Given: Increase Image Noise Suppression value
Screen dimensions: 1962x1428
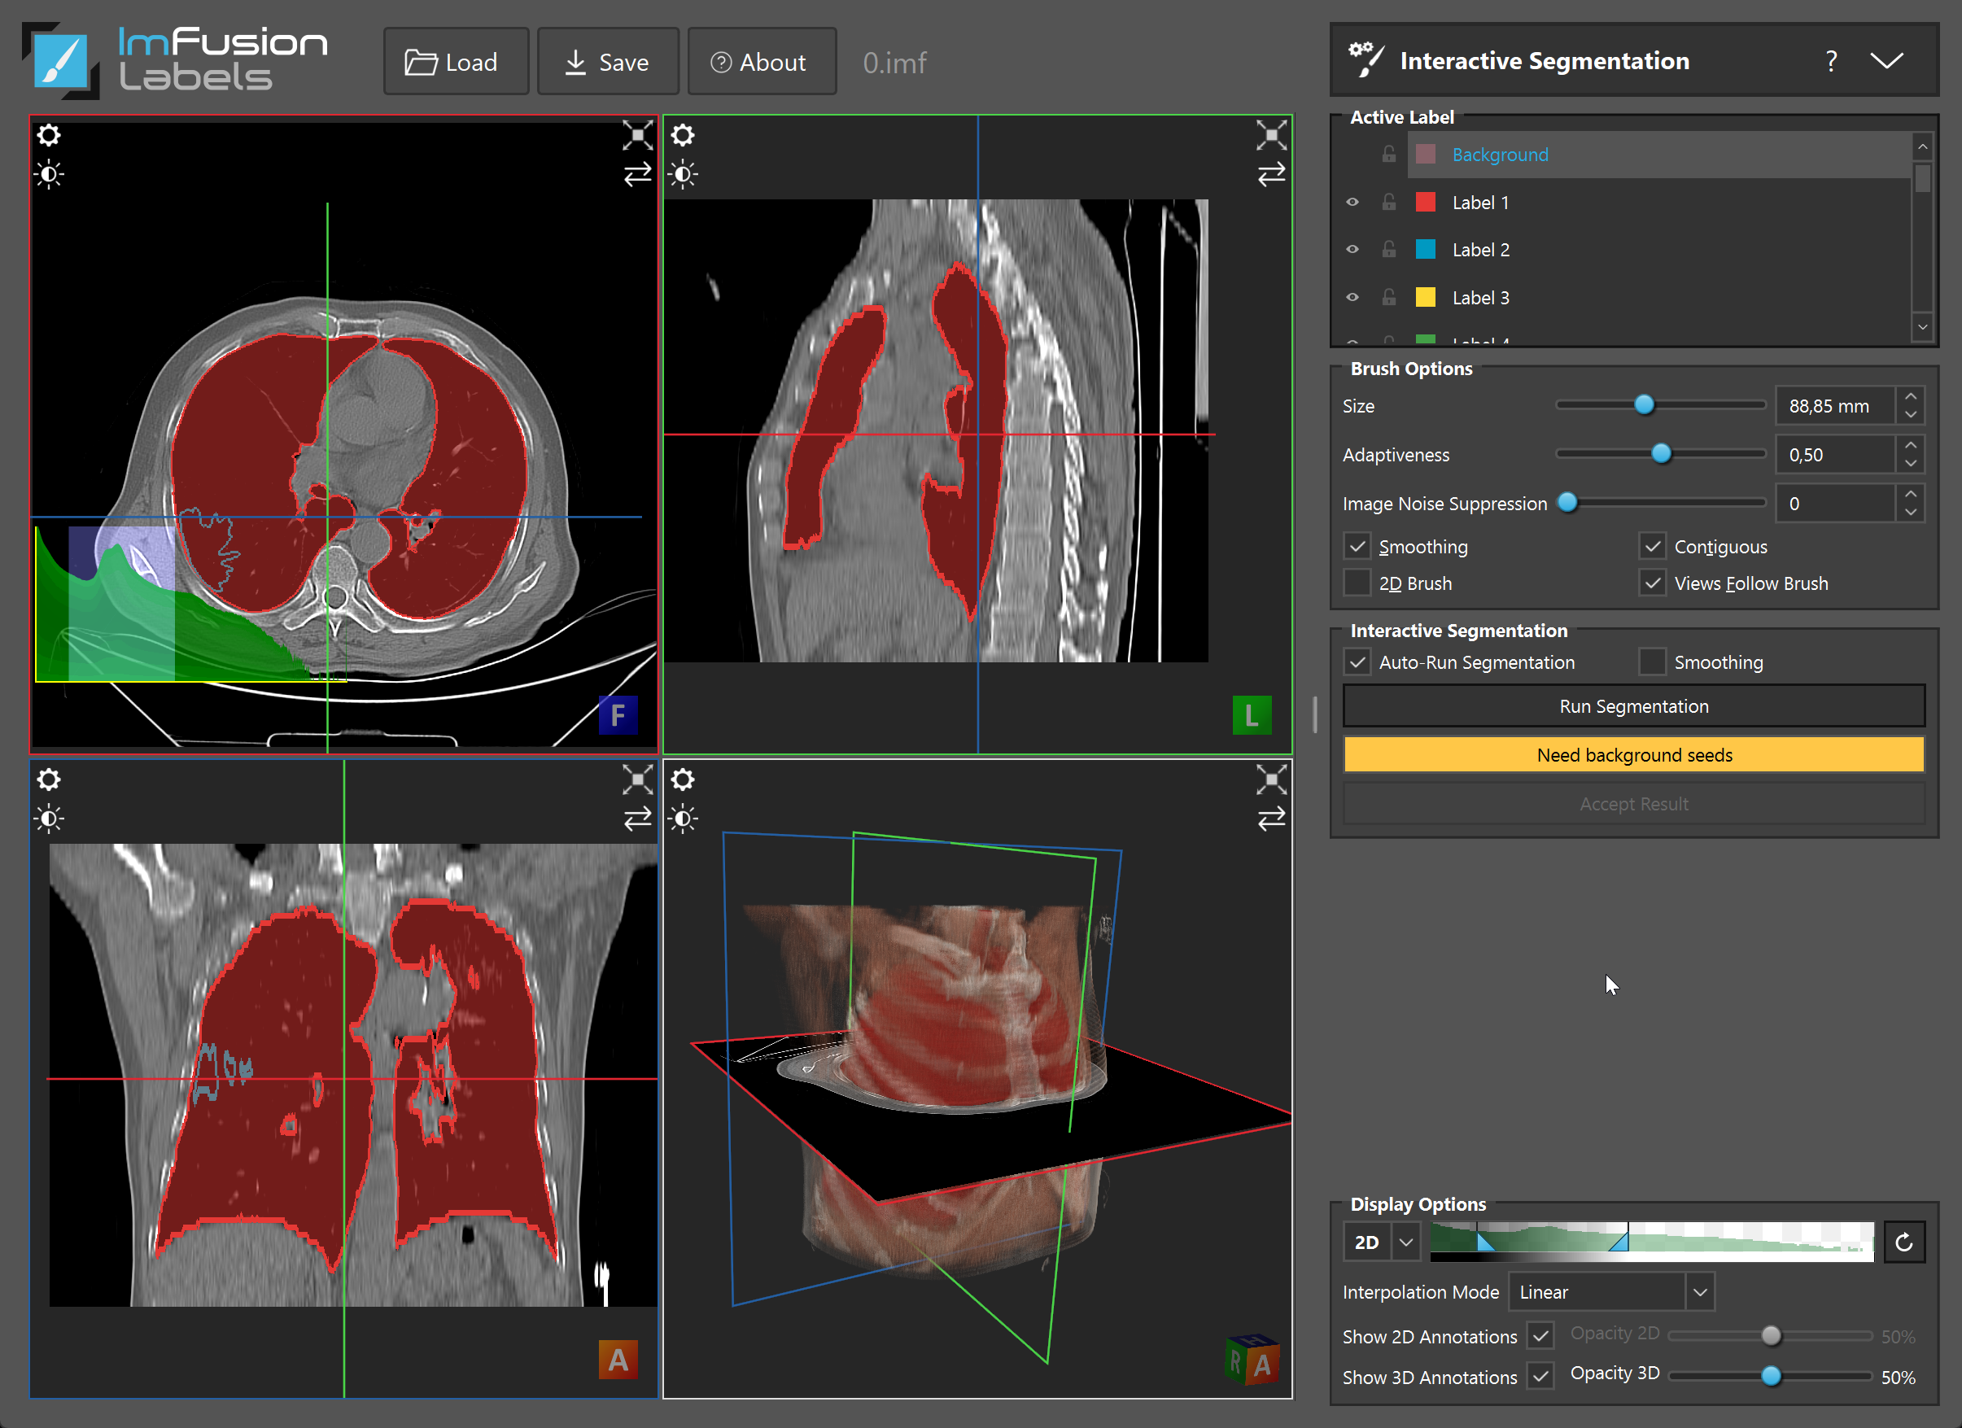Looking at the screenshot, I should [x=1911, y=494].
